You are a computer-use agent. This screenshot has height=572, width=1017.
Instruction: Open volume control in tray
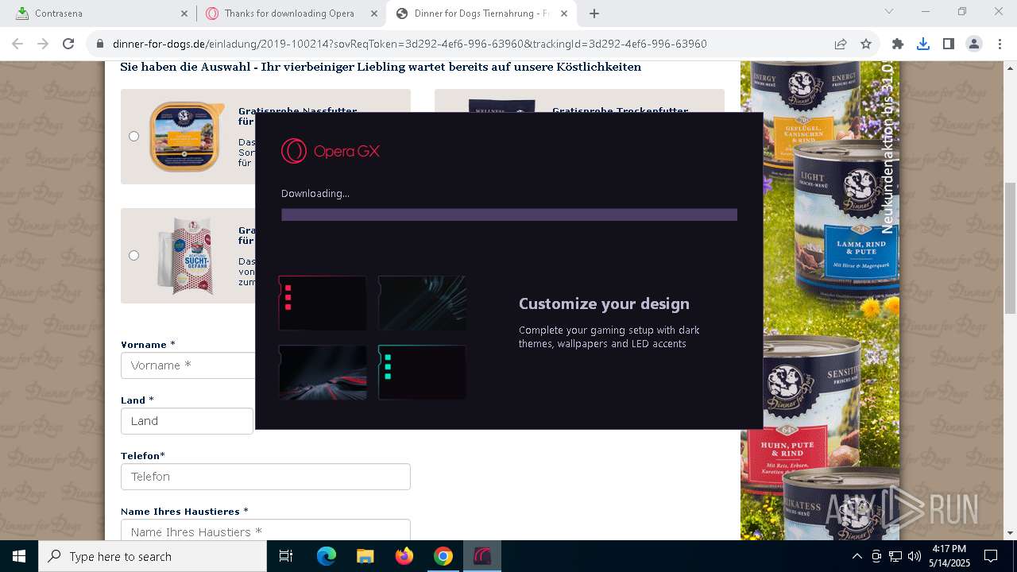pos(915,556)
